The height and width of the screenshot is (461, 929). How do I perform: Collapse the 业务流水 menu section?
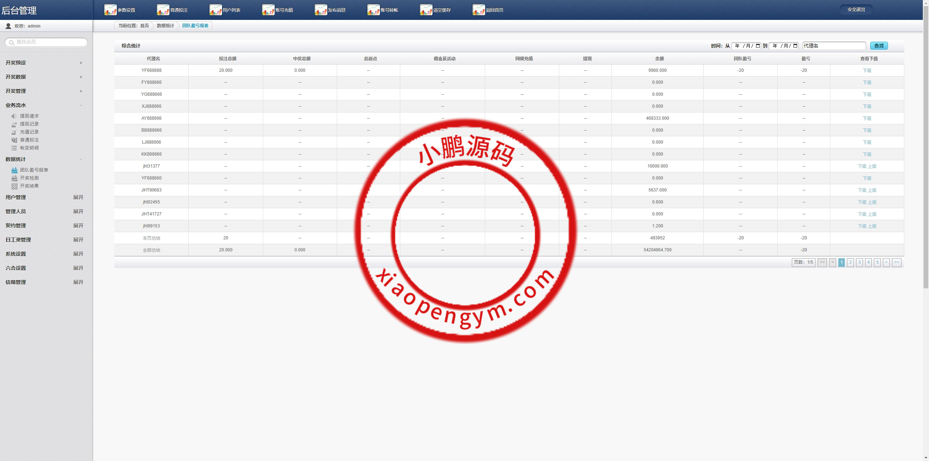pyautogui.click(x=81, y=105)
